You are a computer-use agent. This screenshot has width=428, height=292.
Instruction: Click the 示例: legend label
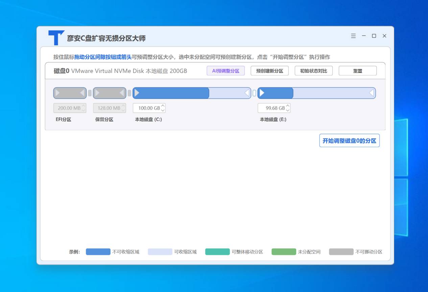coord(74,252)
